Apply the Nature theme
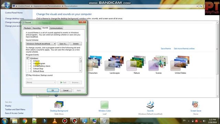The image size is (220, 124). point(136,65)
